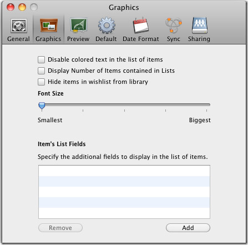The height and width of the screenshot is (245, 248).
Task: Select second shaded row in fields list
Action: 124,202
